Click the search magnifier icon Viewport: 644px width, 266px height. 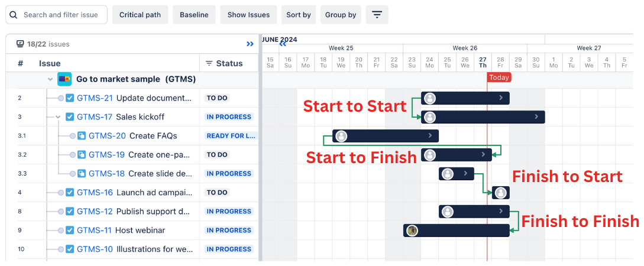pos(13,15)
